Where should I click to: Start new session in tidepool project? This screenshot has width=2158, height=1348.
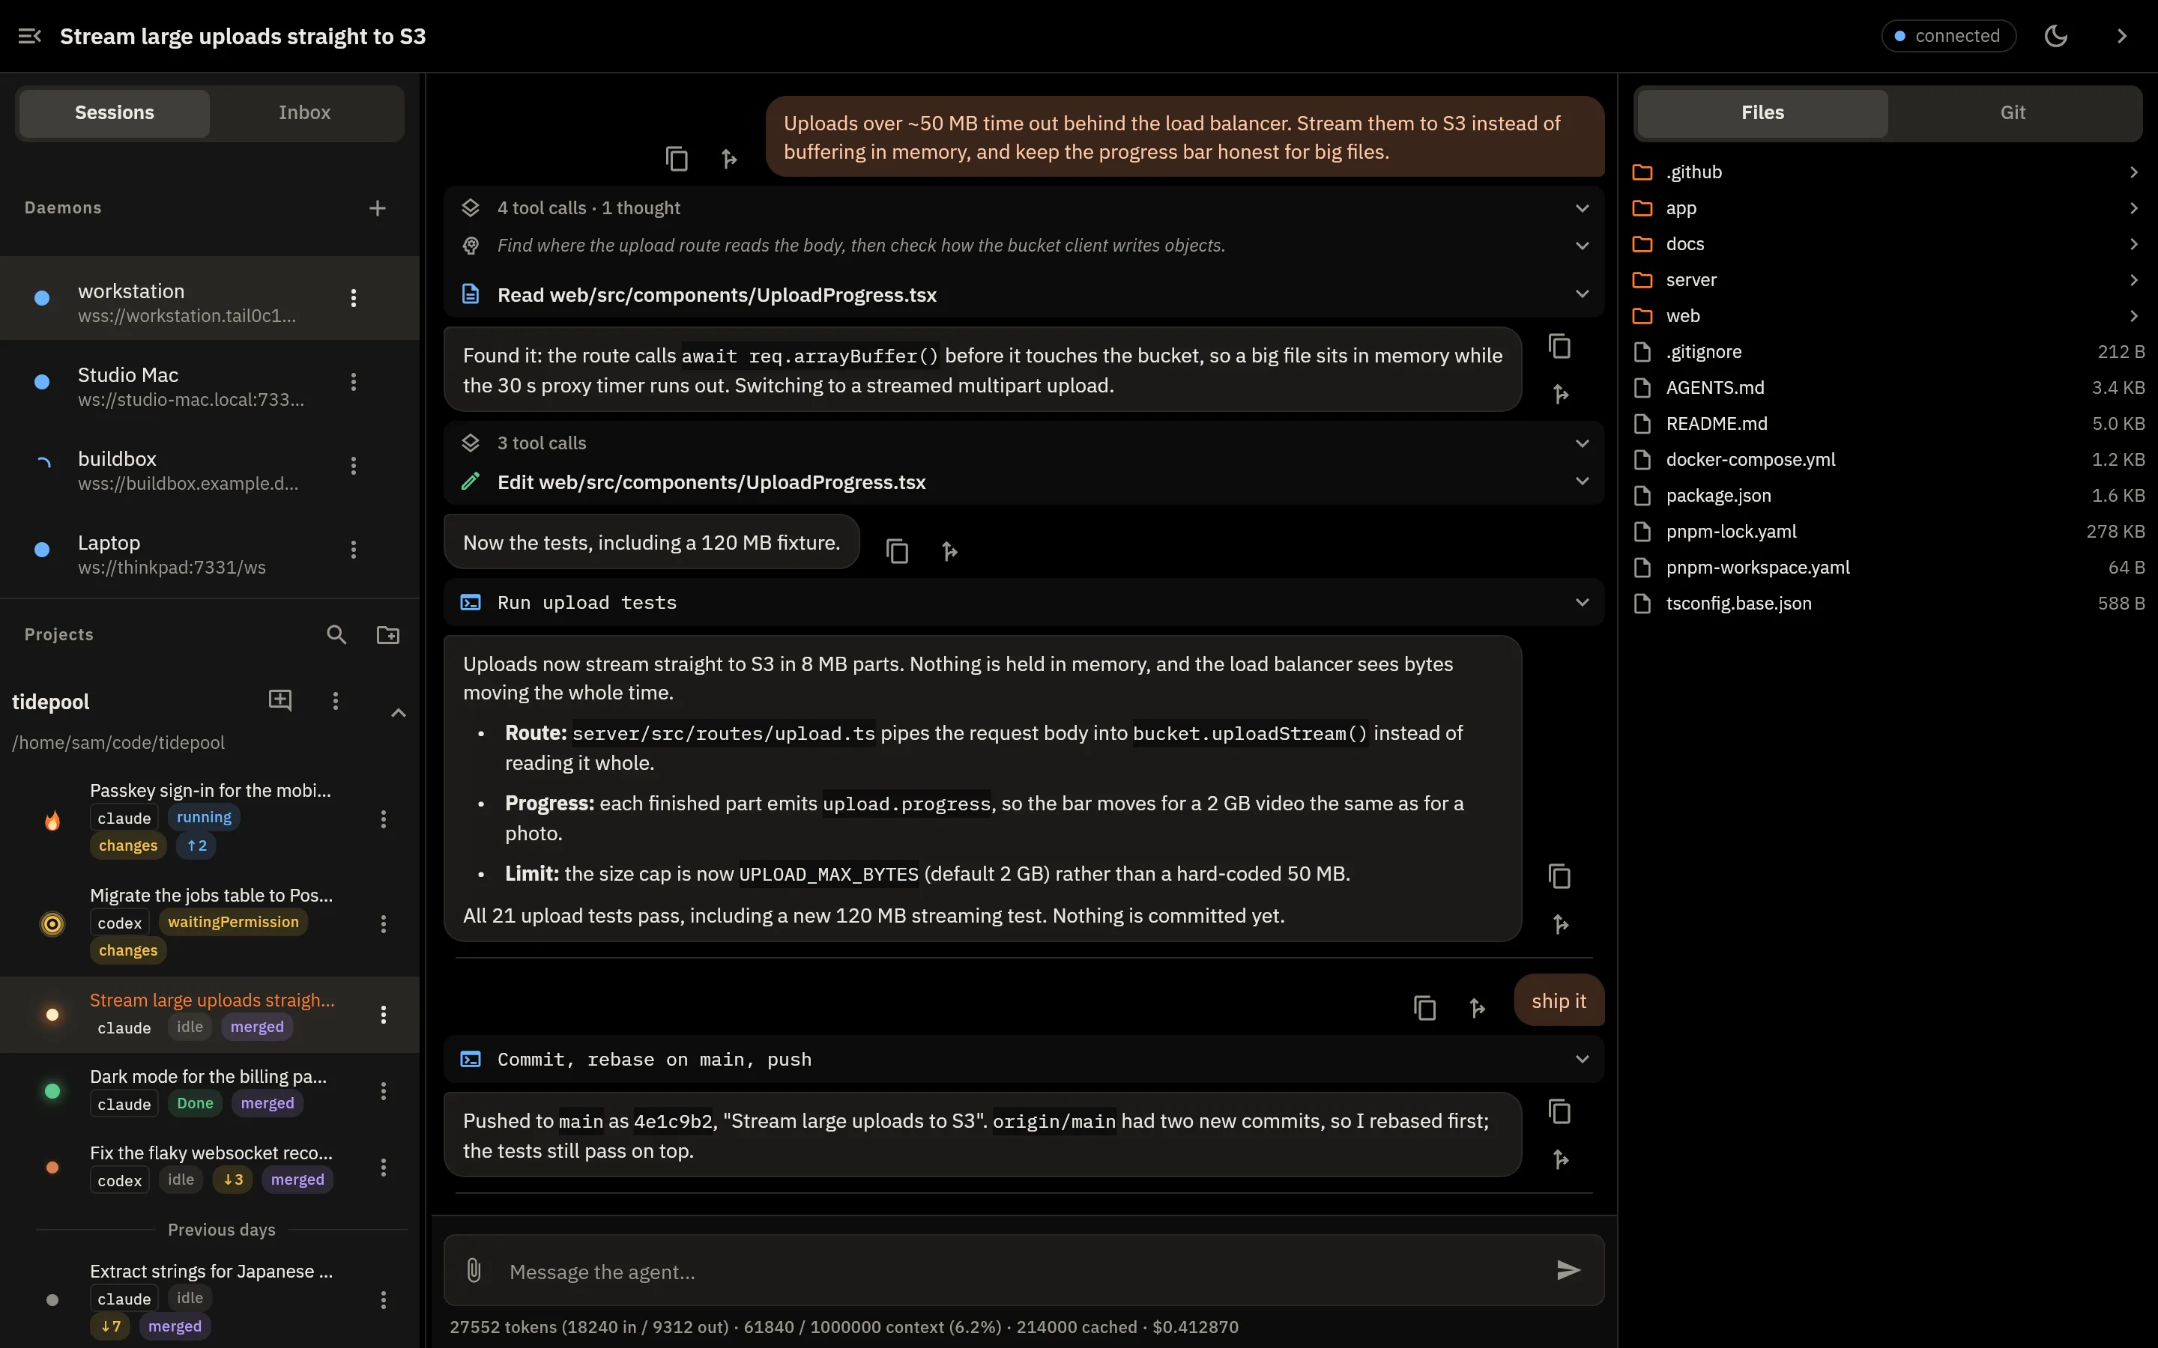[280, 700]
